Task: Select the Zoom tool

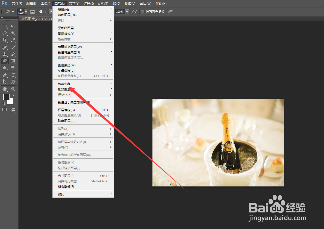Action: pyautogui.click(x=13, y=89)
